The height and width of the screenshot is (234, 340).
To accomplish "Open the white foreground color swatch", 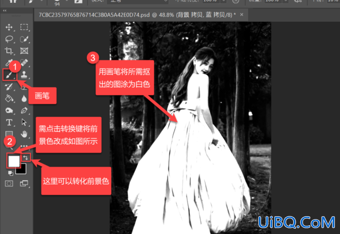I will (14, 161).
